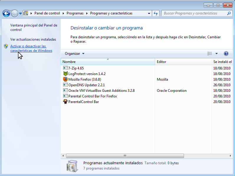
Task: Click the left scroll arrow
Action: point(63,156)
